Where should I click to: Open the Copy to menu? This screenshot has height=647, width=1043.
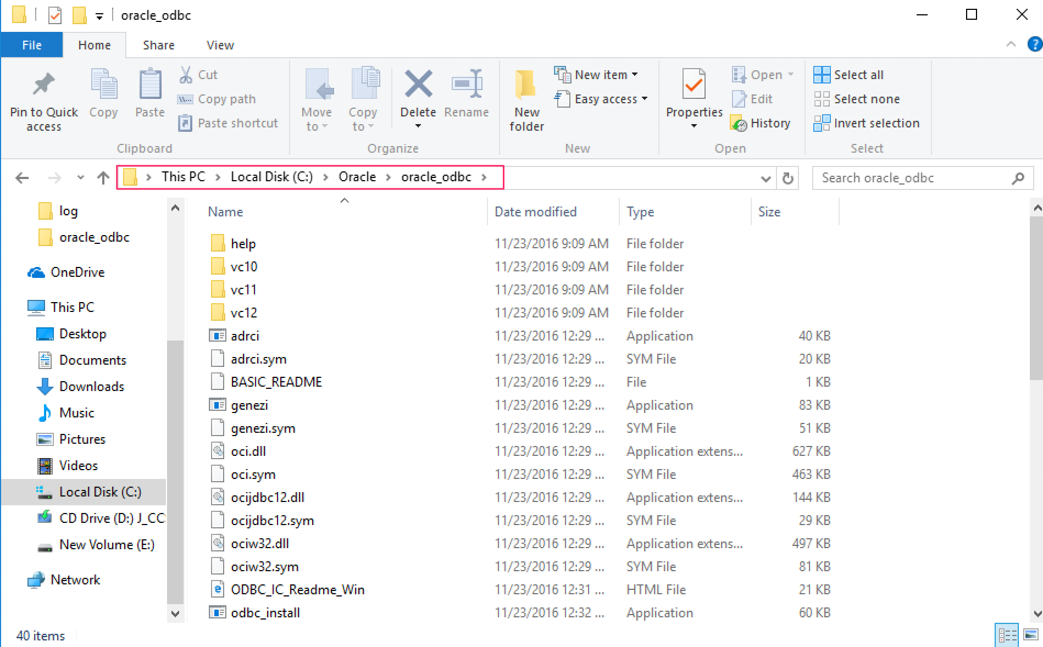point(363,99)
